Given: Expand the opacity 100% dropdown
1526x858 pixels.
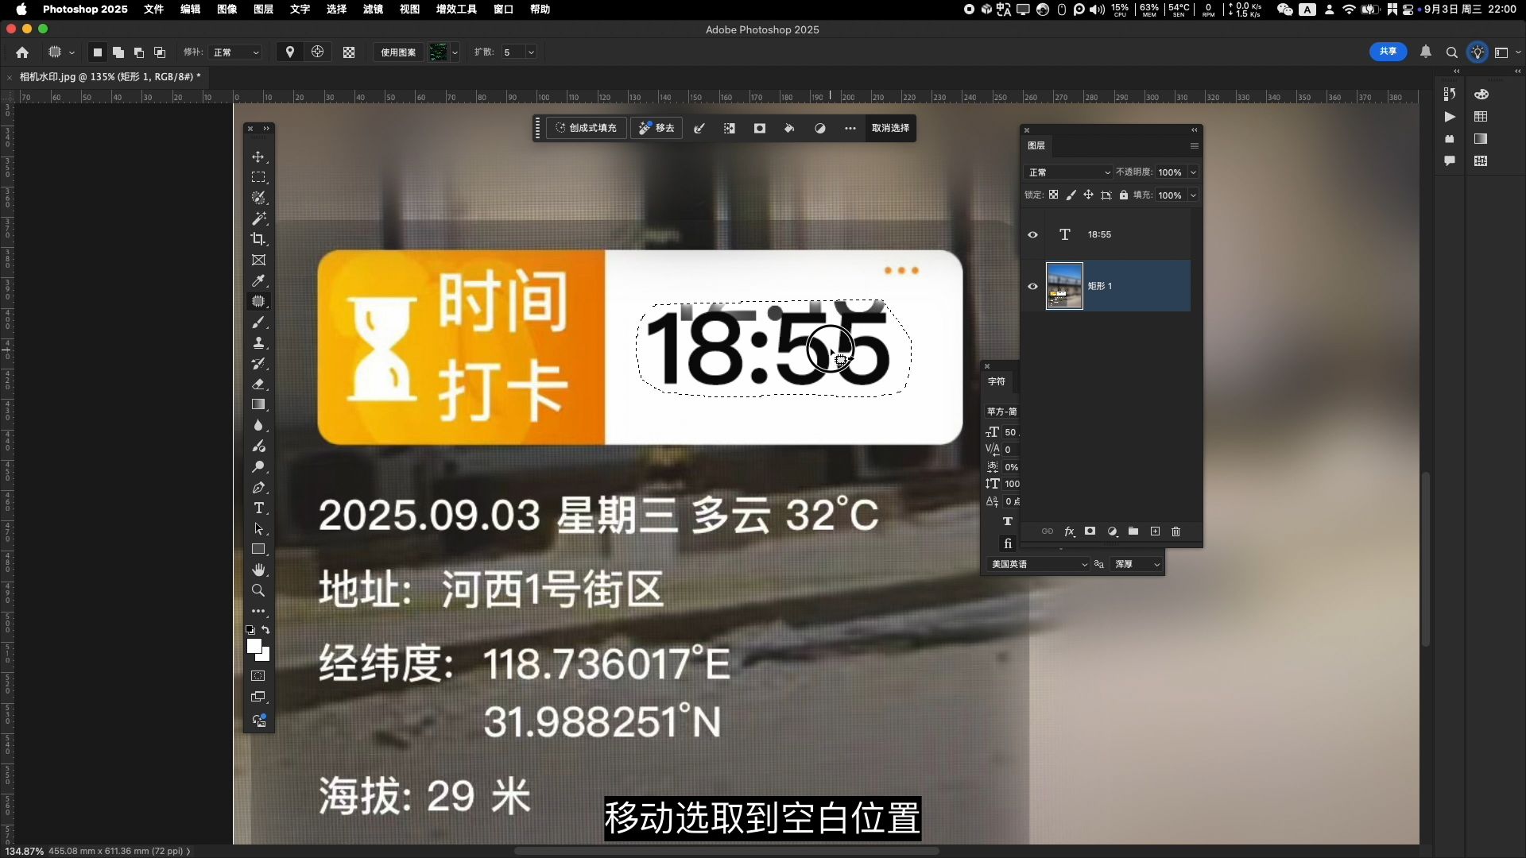Looking at the screenshot, I should [x=1193, y=172].
